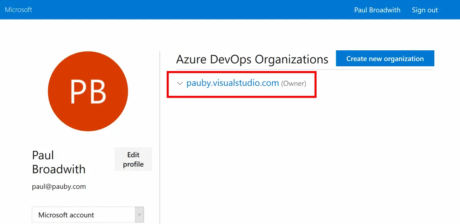Image resolution: width=460 pixels, height=224 pixels.
Task: Click the PB profile avatar circle
Action: point(88,91)
